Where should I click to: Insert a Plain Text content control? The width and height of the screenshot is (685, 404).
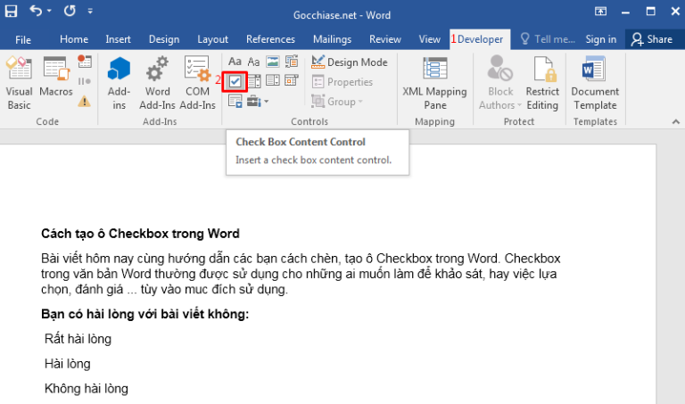pos(254,62)
